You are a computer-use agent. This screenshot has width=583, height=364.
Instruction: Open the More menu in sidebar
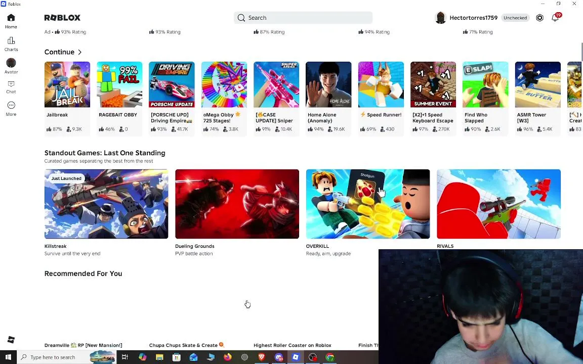pyautogui.click(x=11, y=106)
